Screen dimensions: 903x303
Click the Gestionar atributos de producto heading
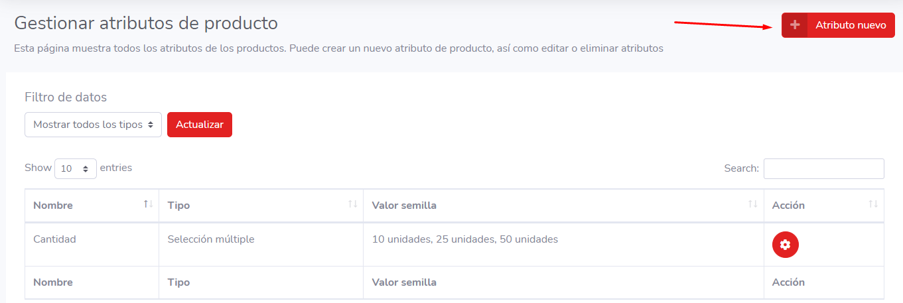coord(146,23)
